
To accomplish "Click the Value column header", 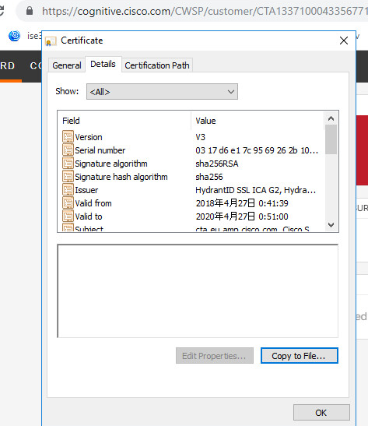I will [x=258, y=121].
